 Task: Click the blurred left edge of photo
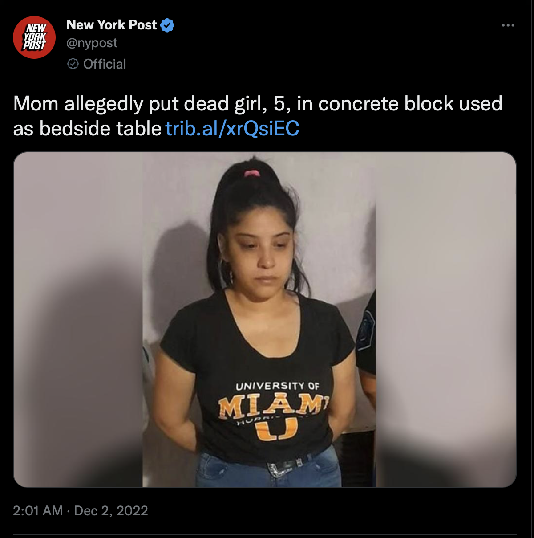[78, 319]
